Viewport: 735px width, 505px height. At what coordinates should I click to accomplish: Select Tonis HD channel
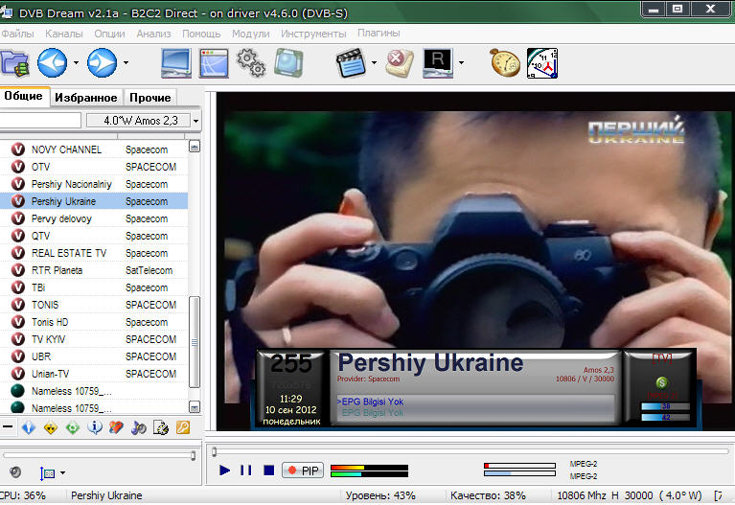(x=94, y=322)
